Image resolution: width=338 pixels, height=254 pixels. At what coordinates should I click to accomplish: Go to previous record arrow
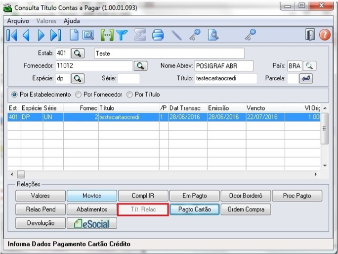(x=26, y=35)
